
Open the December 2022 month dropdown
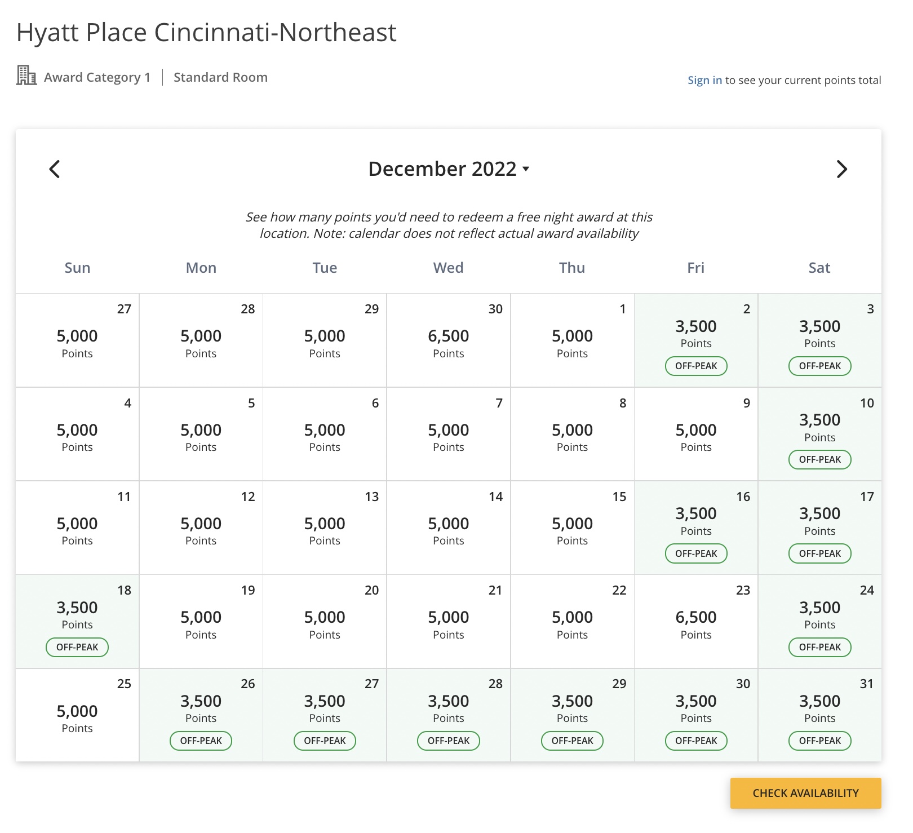click(x=449, y=169)
